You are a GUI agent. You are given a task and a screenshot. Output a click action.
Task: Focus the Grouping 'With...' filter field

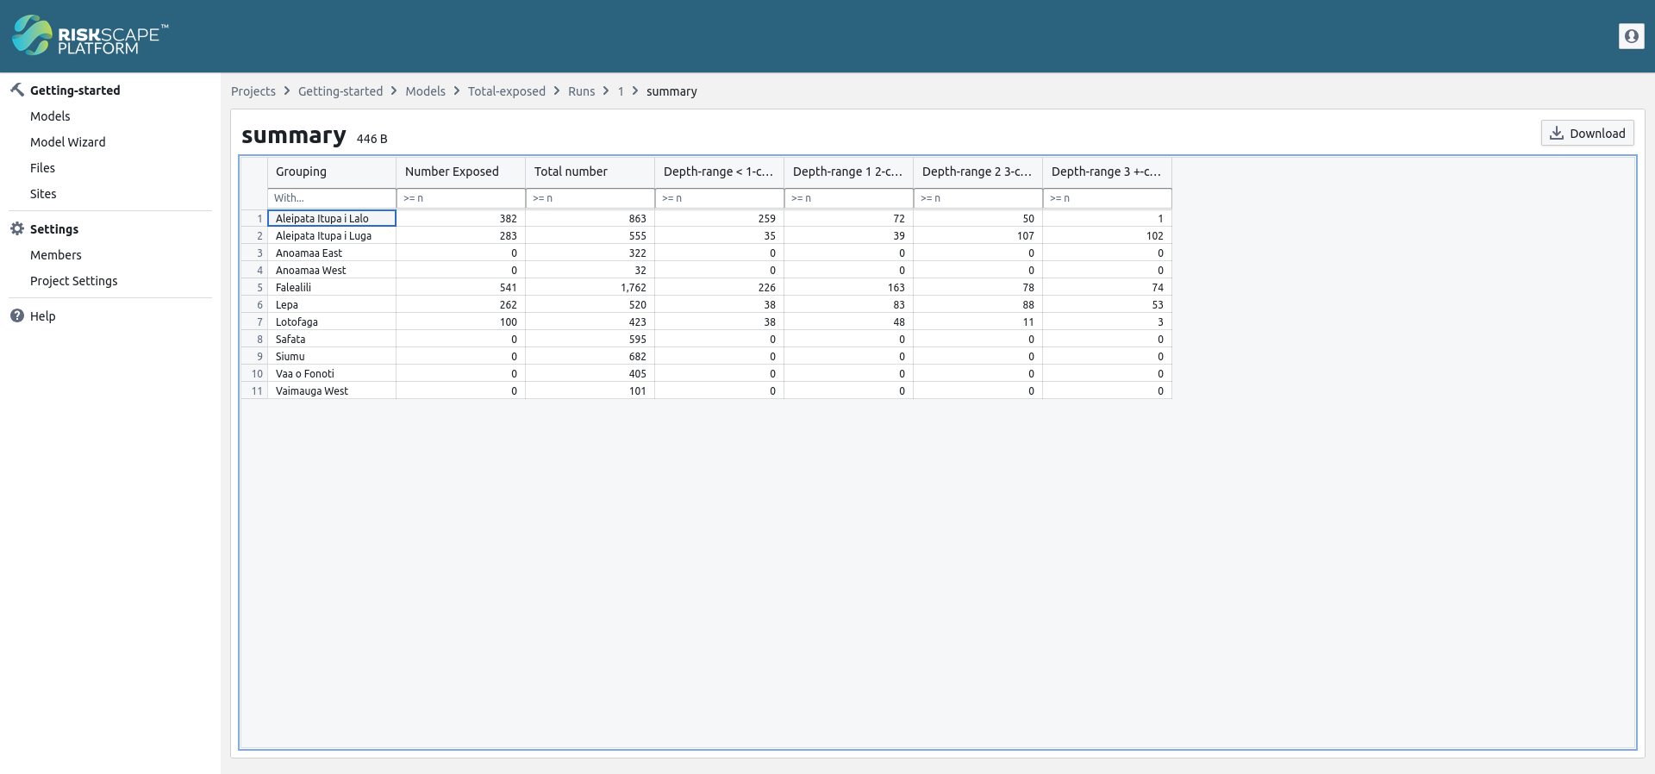(332, 198)
